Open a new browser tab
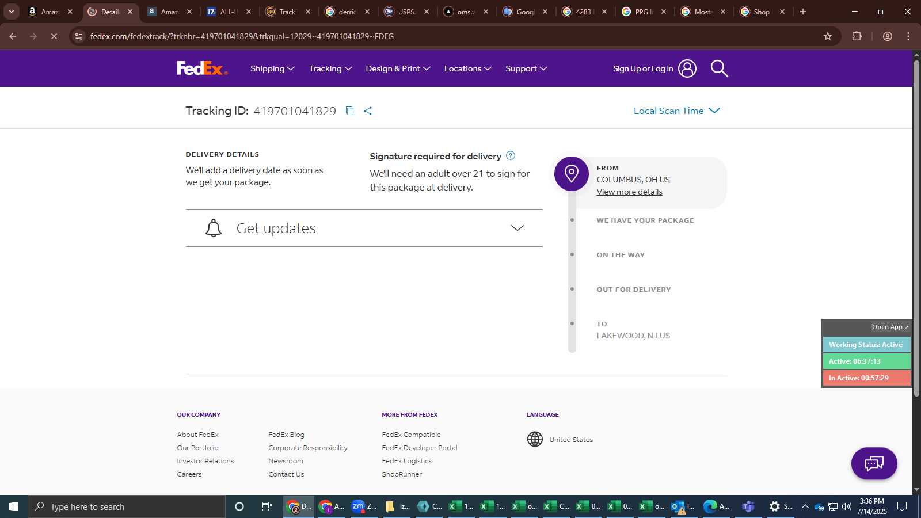Viewport: 921px width, 518px height. click(803, 12)
